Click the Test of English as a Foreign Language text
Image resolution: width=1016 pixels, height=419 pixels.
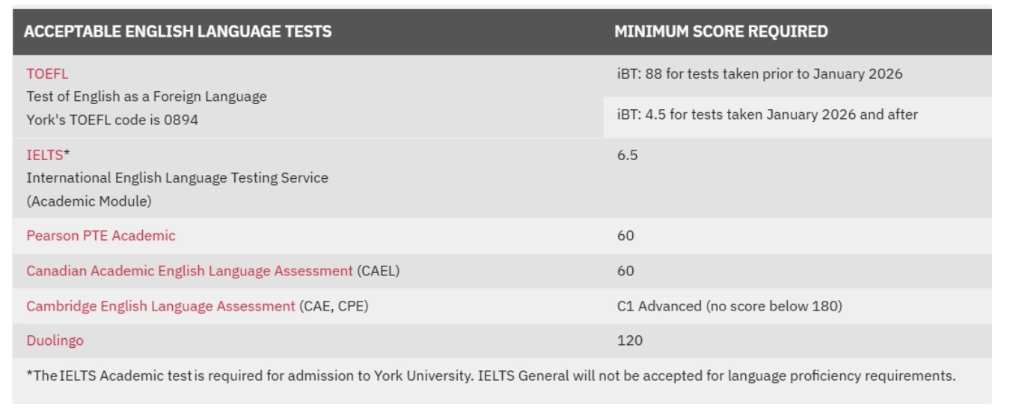[146, 97]
